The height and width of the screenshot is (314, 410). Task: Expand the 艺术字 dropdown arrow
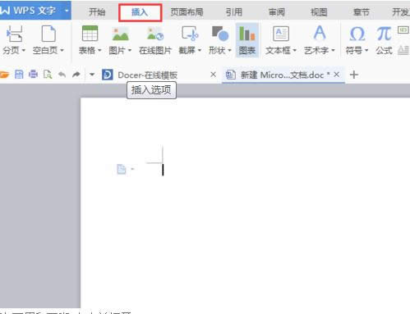point(333,50)
